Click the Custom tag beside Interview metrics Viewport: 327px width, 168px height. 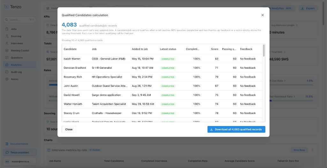click(x=95, y=150)
